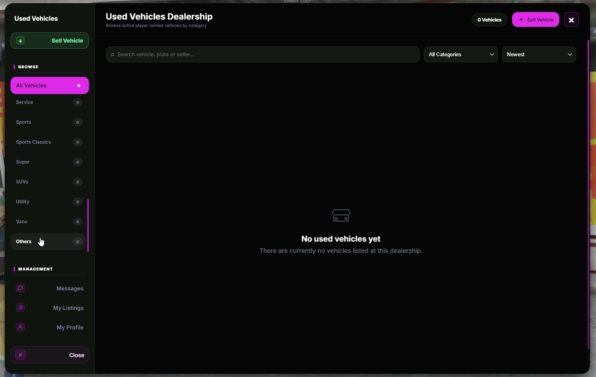Click the BROWSE section label
The height and width of the screenshot is (377, 596).
(28, 67)
